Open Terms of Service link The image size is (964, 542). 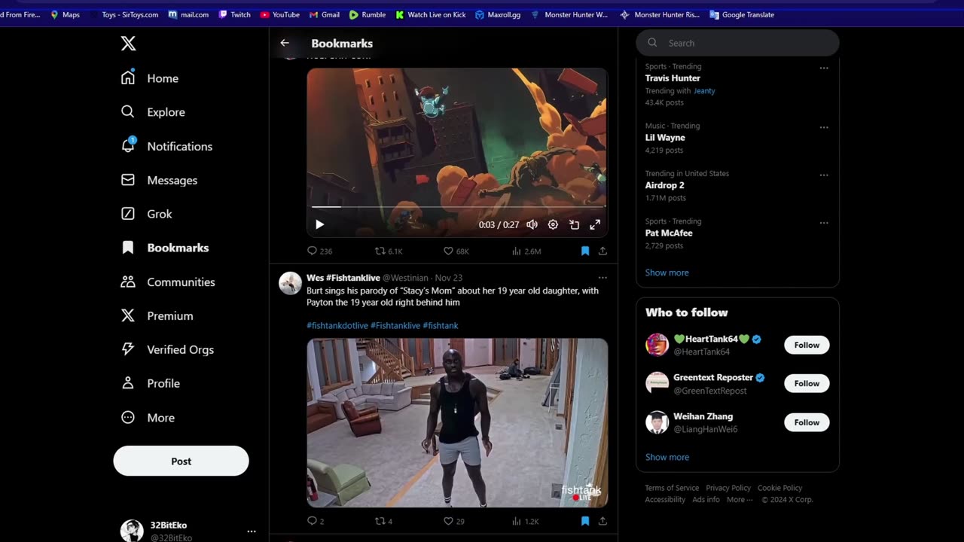point(672,488)
